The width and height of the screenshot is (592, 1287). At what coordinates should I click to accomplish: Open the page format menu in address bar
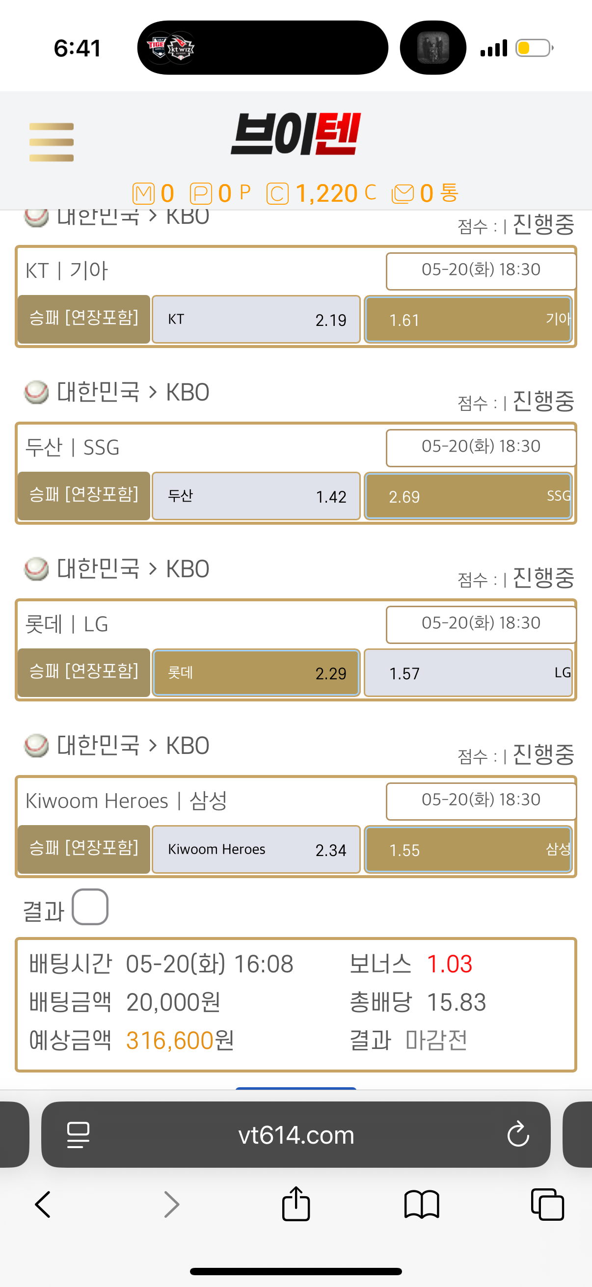click(x=79, y=1135)
